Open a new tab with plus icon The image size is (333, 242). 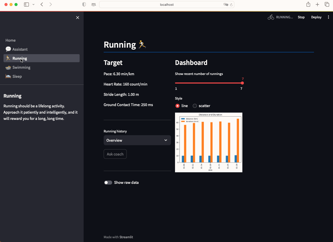pyautogui.click(x=317, y=5)
